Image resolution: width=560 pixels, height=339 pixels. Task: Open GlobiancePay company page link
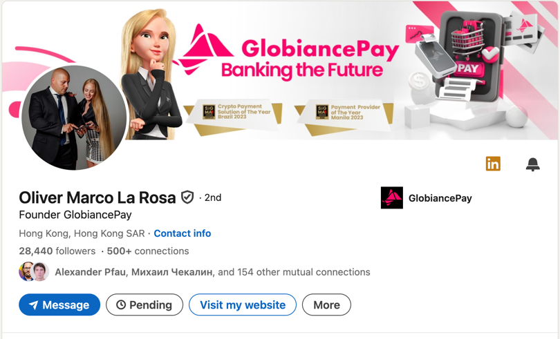coord(440,198)
